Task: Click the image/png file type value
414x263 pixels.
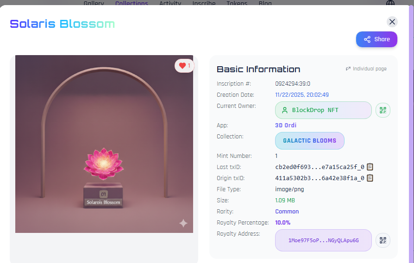Action: (289, 189)
